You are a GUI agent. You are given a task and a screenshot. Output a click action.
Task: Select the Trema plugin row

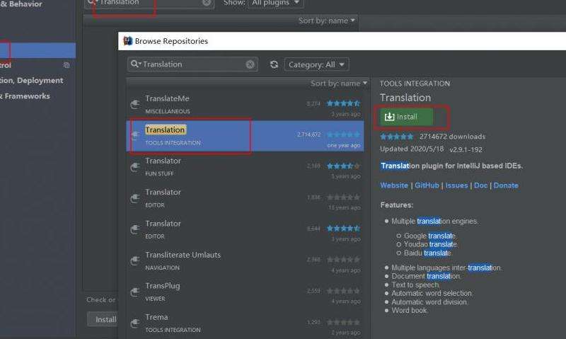[245, 323]
